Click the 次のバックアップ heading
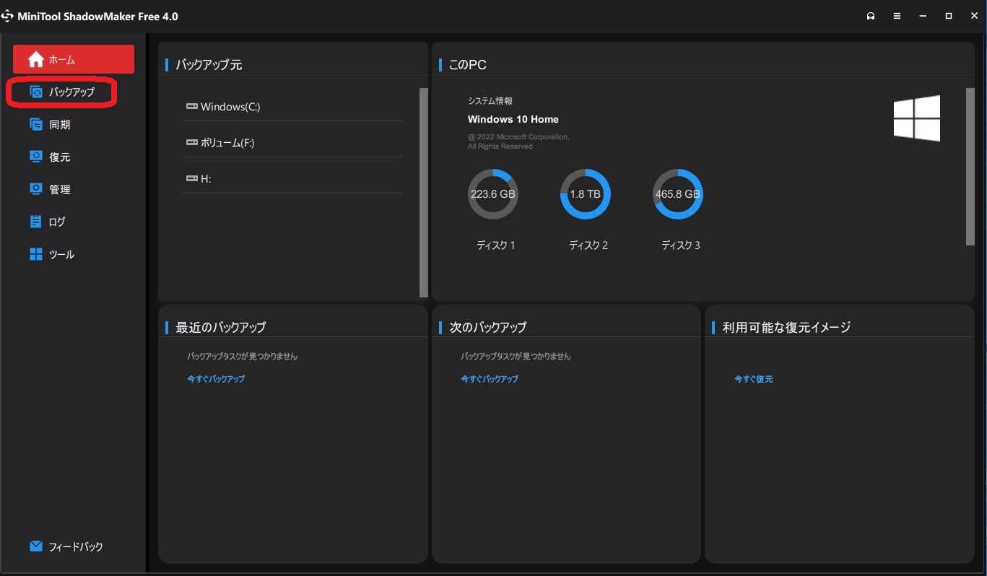987x576 pixels. tap(488, 327)
